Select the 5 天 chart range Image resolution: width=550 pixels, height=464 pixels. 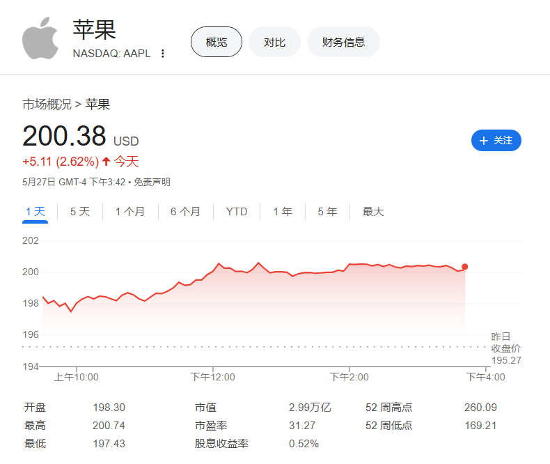(x=80, y=212)
